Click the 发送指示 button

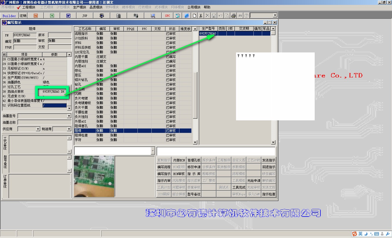269,160
